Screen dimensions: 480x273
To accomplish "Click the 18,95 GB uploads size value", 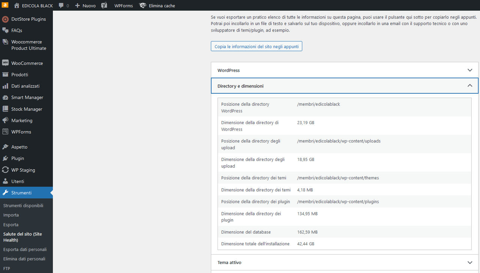I will point(306,159).
